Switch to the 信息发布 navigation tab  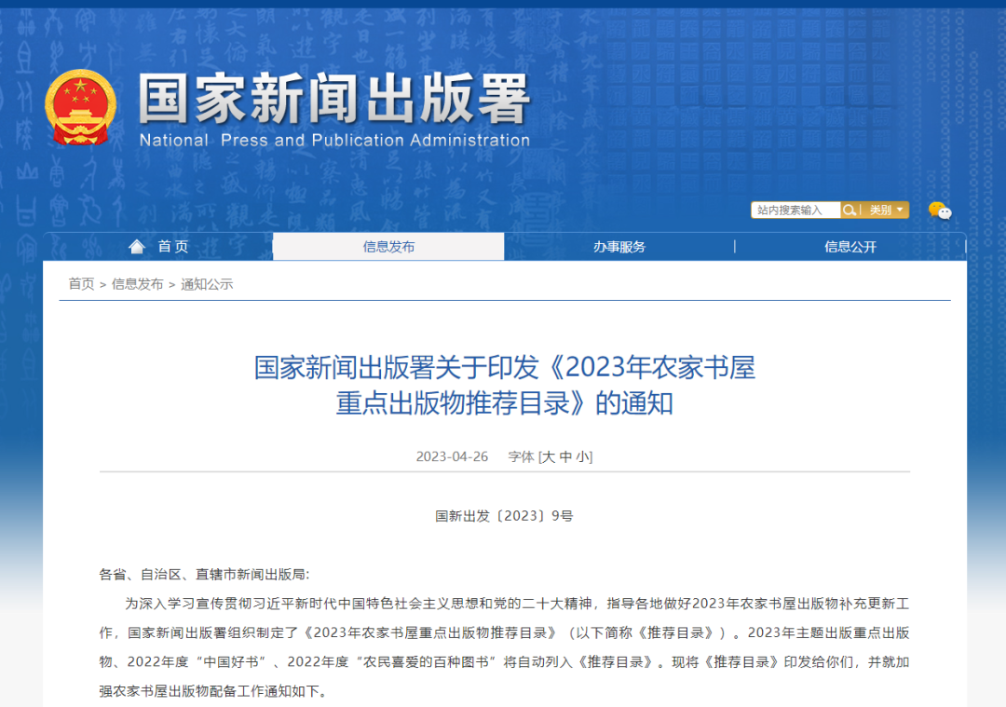coord(388,246)
